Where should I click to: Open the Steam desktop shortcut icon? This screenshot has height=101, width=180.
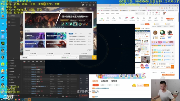pos(3,78)
